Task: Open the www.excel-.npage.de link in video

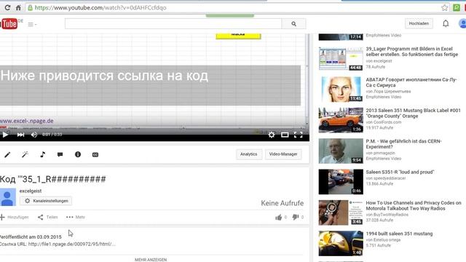Action: click(27, 121)
